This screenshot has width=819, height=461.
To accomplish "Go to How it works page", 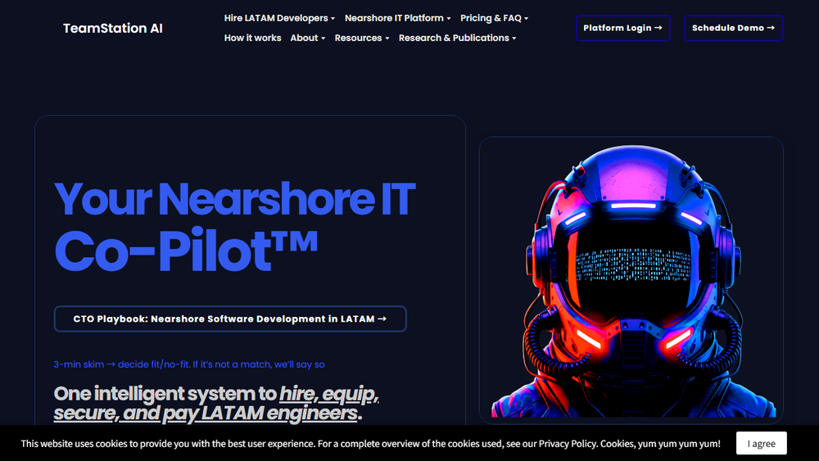I will click(253, 38).
